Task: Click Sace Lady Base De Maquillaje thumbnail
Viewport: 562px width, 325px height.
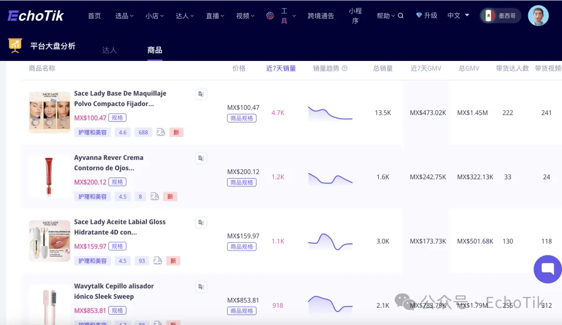Action: [x=49, y=113]
